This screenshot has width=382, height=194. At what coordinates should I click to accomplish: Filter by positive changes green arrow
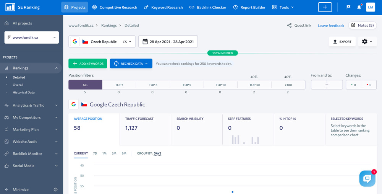[353, 85]
